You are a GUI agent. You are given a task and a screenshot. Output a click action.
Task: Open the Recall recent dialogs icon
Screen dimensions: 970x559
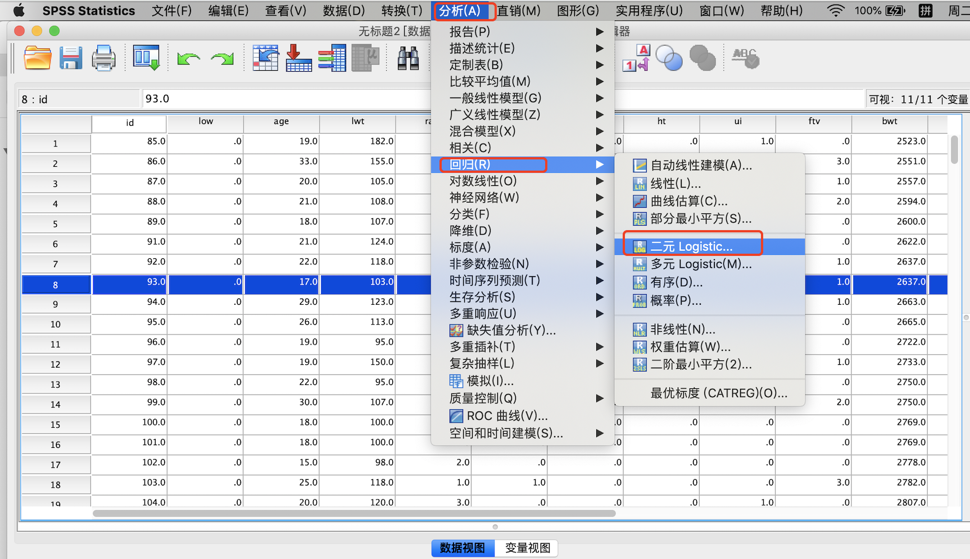(x=146, y=58)
